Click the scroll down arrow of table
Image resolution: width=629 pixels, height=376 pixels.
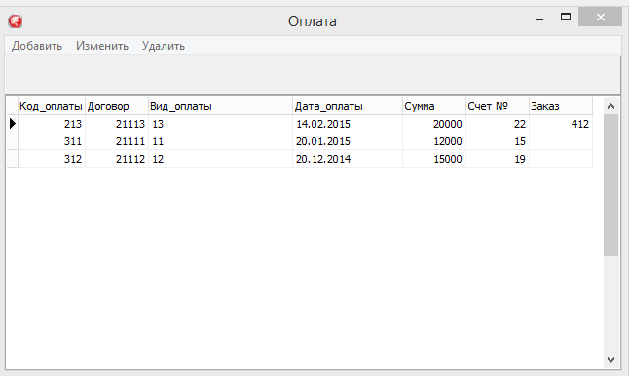[x=610, y=360]
